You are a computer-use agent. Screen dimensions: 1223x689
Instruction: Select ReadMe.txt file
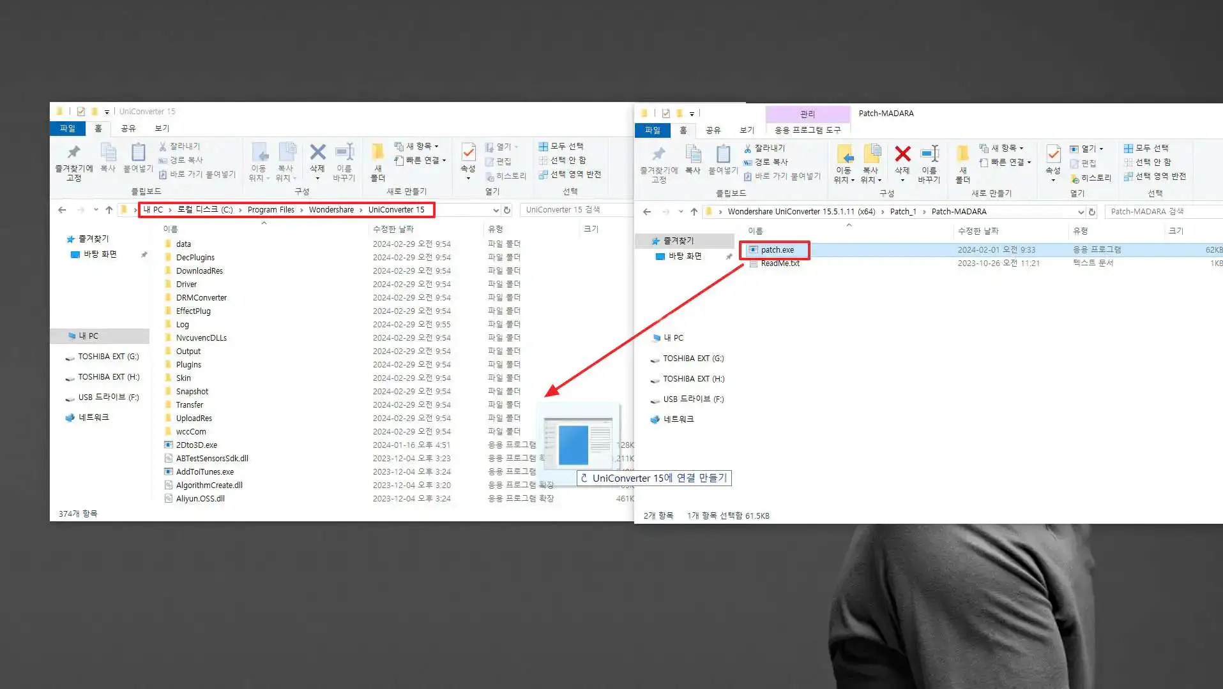pyautogui.click(x=780, y=263)
